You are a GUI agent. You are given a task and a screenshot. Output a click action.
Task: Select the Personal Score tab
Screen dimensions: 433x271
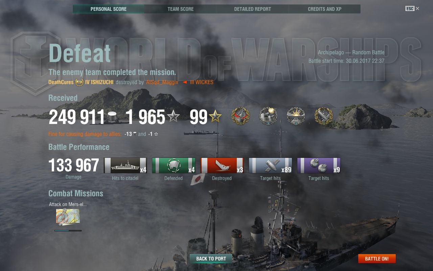[x=109, y=9]
